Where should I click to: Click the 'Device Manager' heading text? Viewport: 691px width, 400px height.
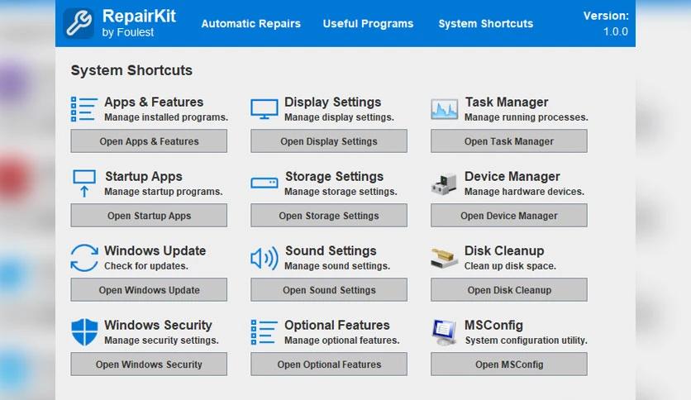pyautogui.click(x=512, y=177)
